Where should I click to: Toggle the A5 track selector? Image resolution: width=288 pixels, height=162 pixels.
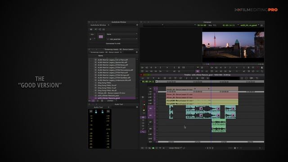pos(150,108)
